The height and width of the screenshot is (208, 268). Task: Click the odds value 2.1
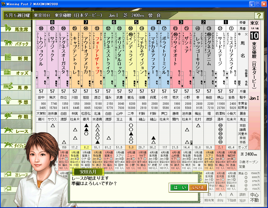point(220,147)
